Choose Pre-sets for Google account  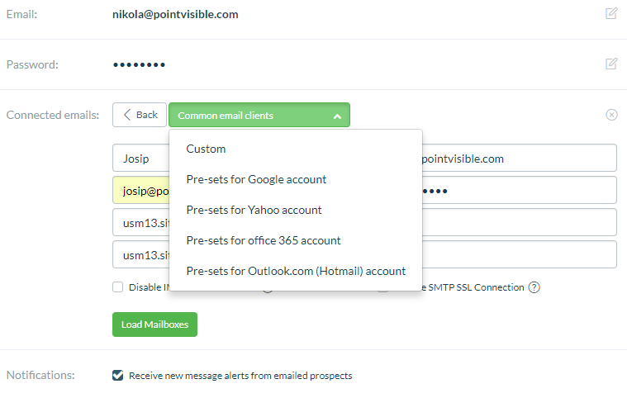256,179
